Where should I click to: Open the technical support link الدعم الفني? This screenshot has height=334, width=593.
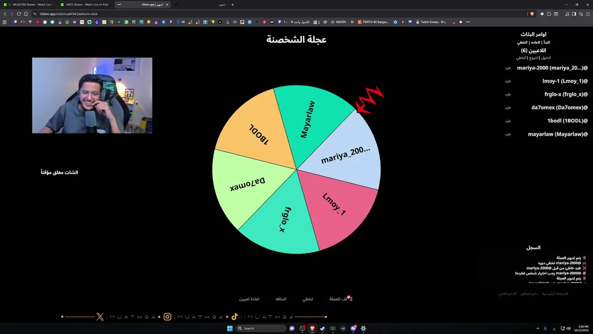pos(507,294)
